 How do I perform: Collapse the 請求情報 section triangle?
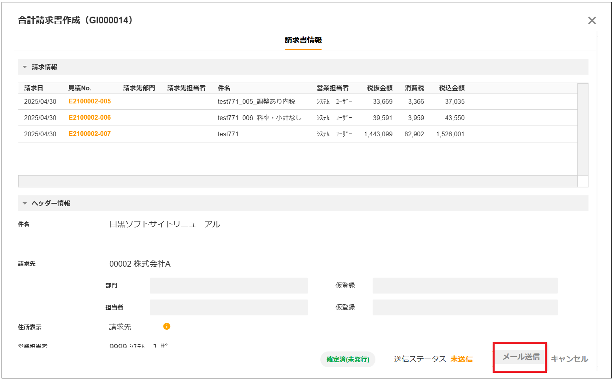pos(25,67)
